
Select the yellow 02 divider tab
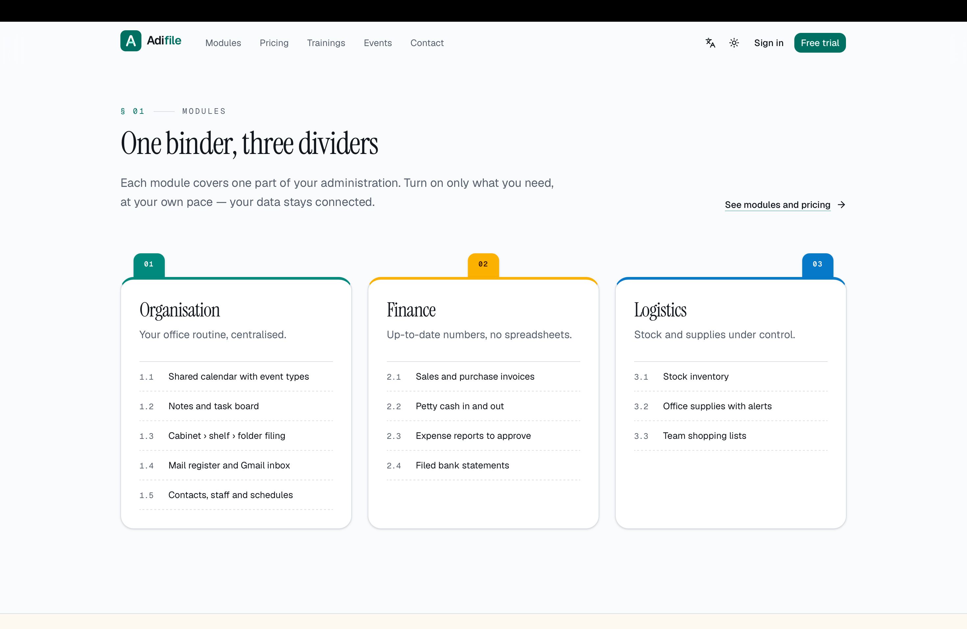pyautogui.click(x=483, y=265)
